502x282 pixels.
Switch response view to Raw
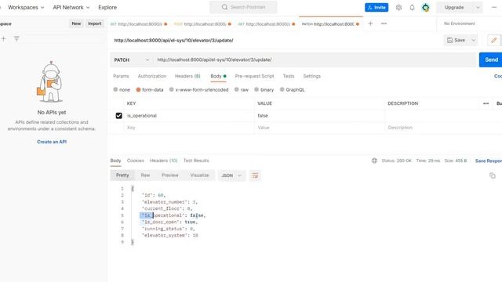(145, 175)
